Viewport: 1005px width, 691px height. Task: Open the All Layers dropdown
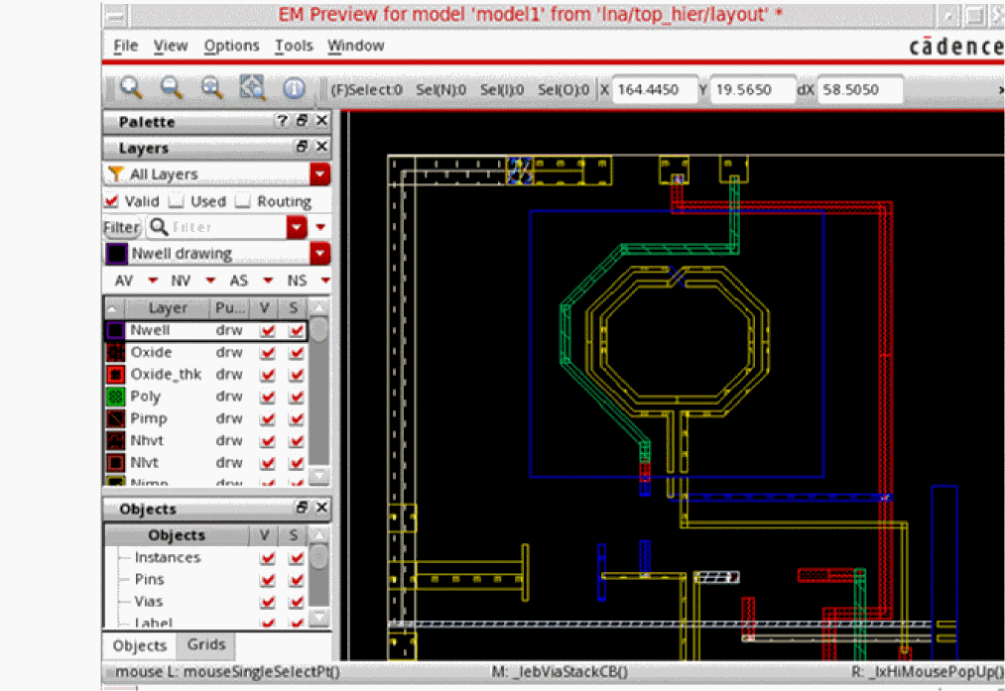pyautogui.click(x=319, y=174)
